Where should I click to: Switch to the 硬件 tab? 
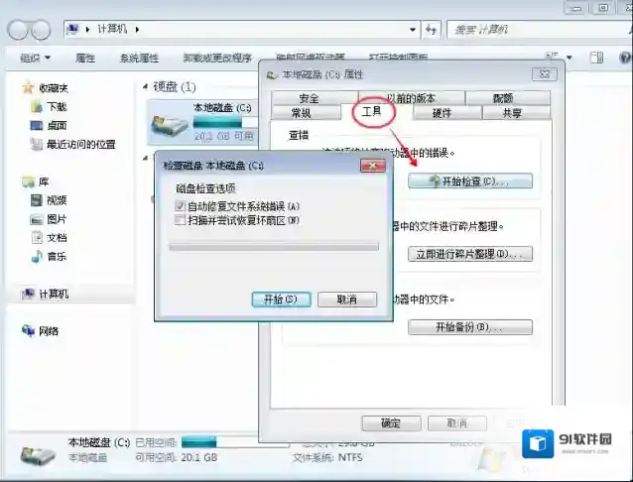click(442, 113)
